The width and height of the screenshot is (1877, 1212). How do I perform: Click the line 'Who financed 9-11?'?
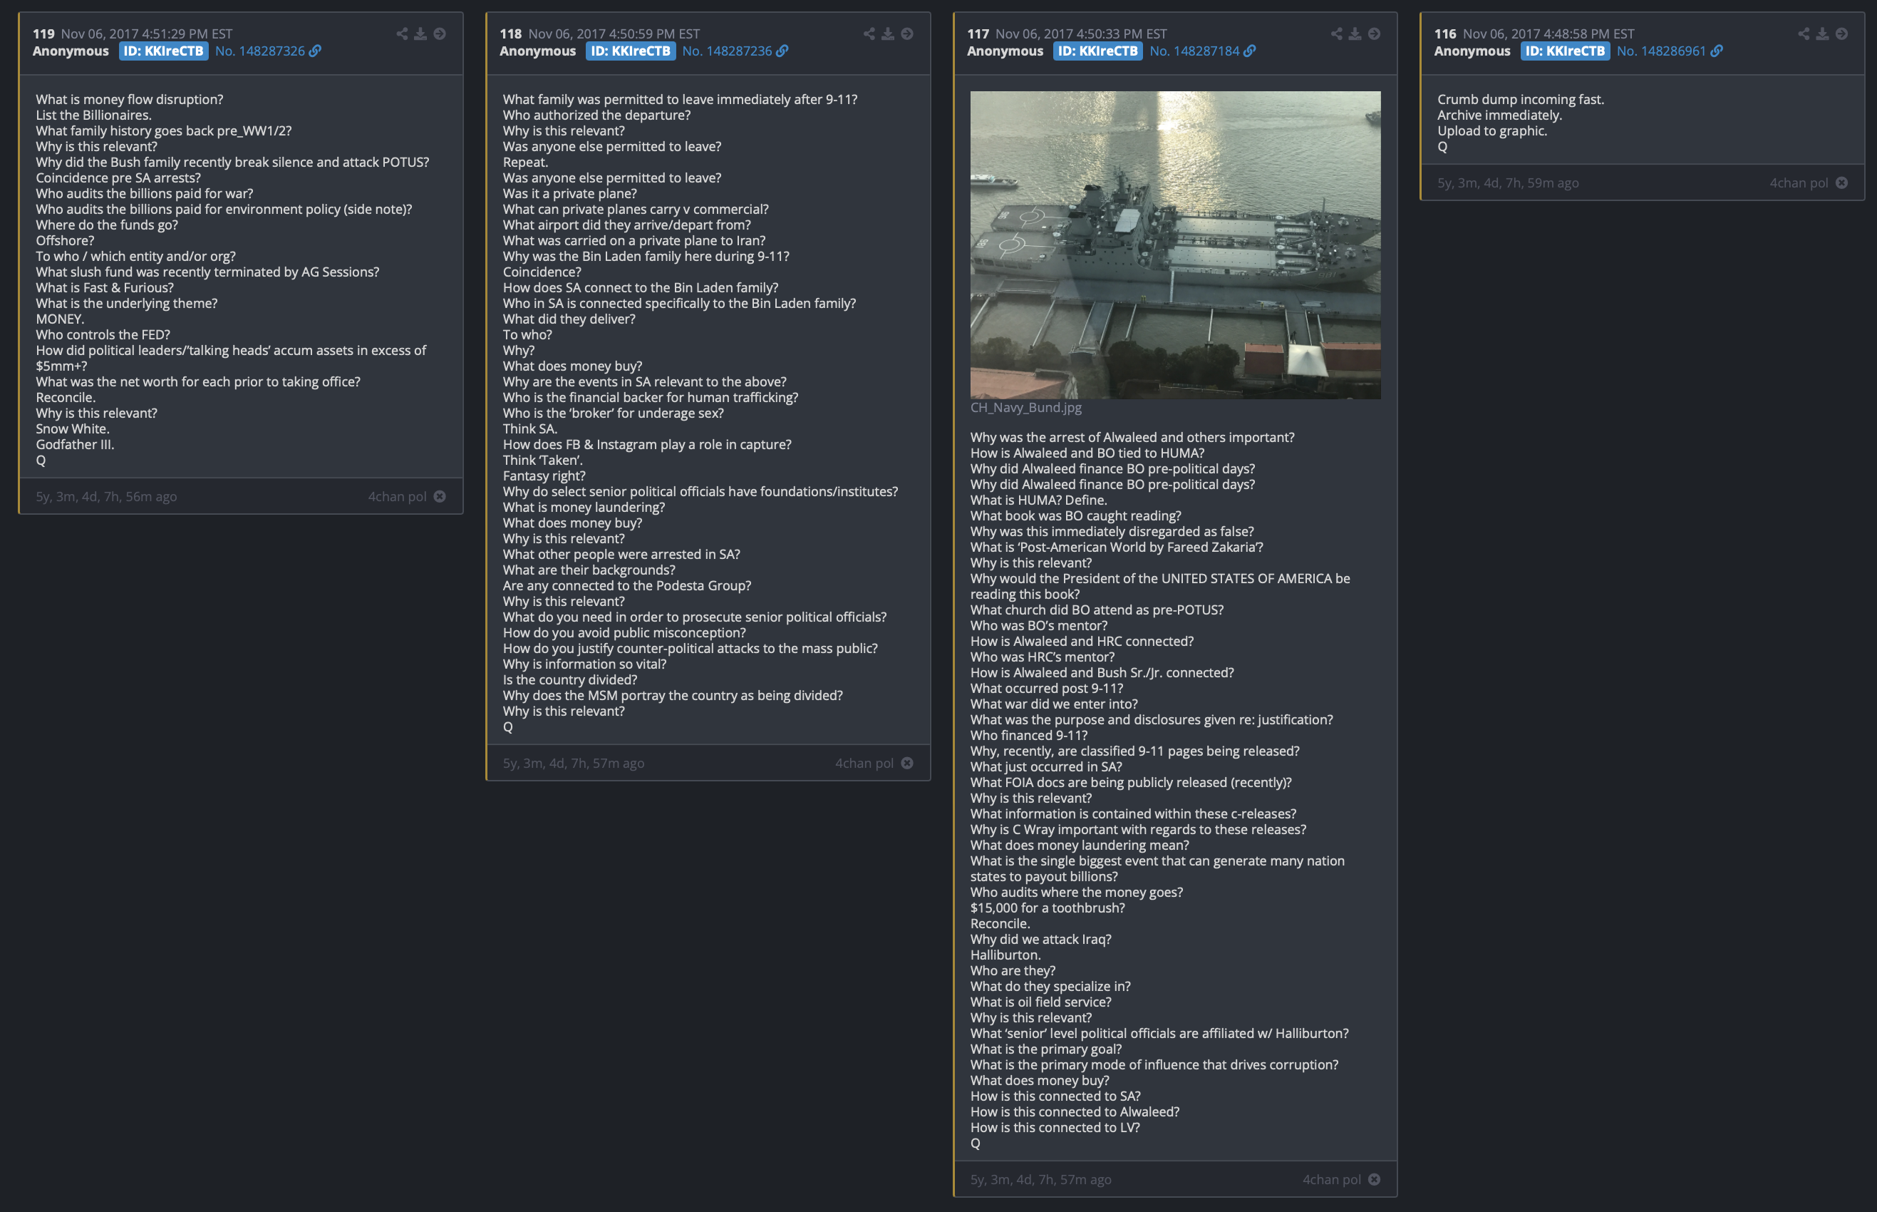point(1029,736)
